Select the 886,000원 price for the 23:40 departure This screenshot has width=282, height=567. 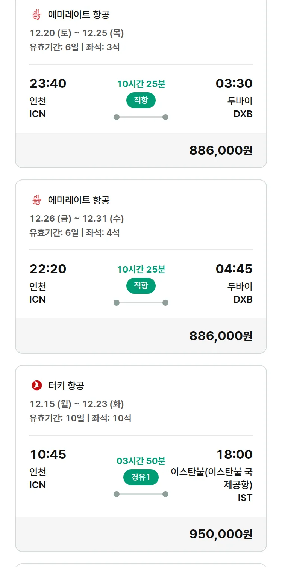pos(221,151)
